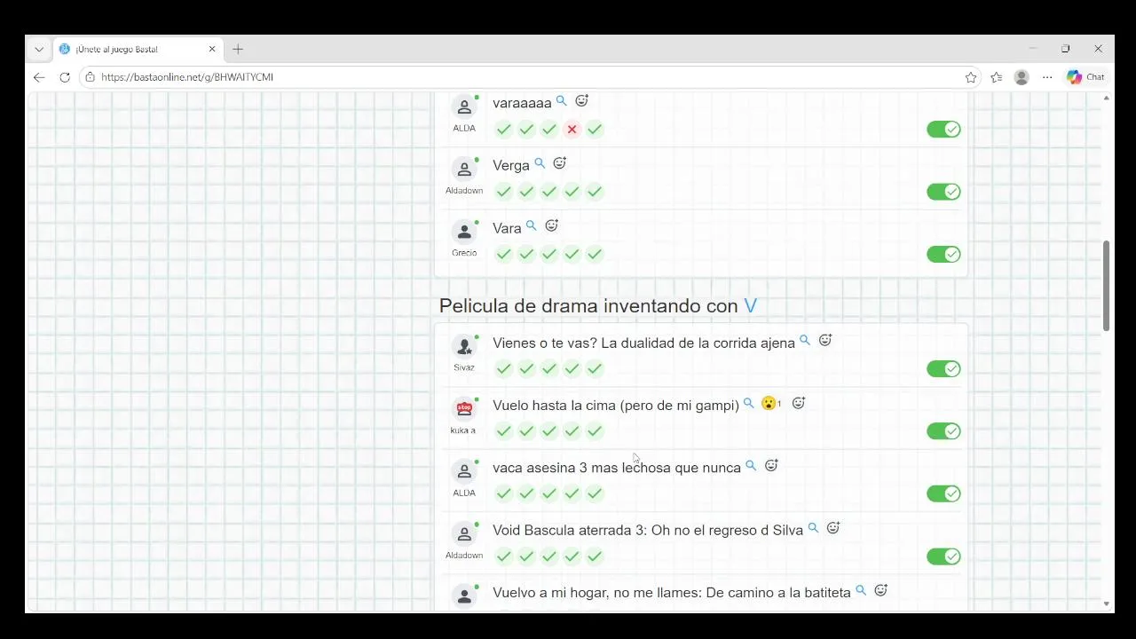Search 'Vienes o te vas?' answer via magnifier
The width and height of the screenshot is (1136, 639).
coord(805,340)
